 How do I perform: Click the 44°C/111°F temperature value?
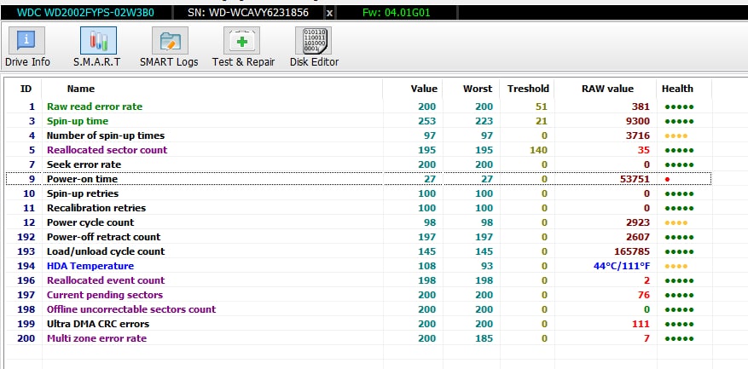click(x=622, y=266)
